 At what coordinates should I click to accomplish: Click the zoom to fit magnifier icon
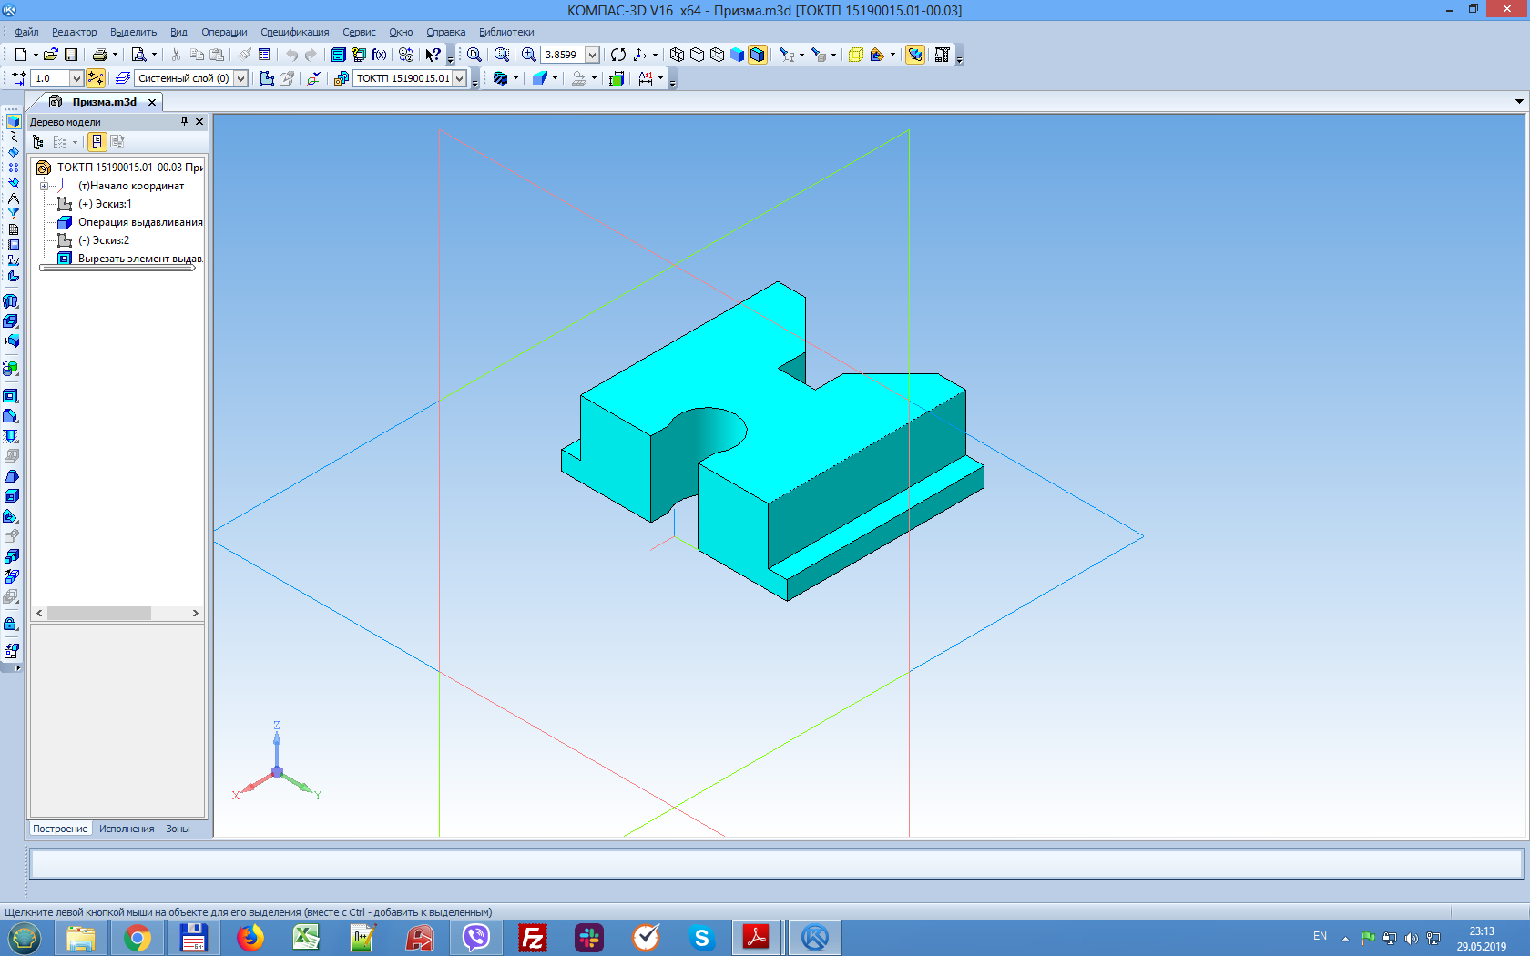(474, 55)
